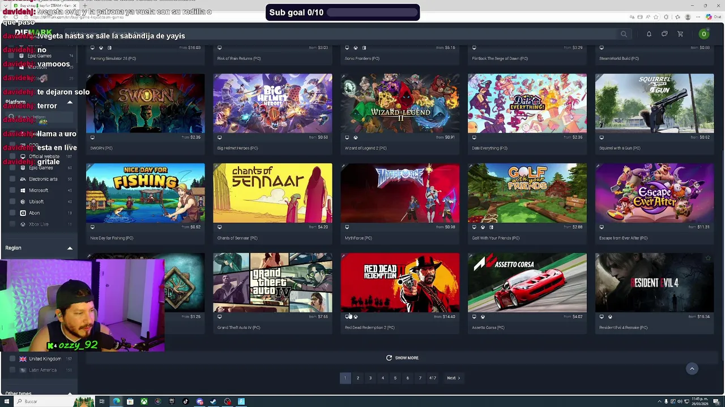Jump to last page 417
Image resolution: width=725 pixels, height=407 pixels.
(433, 378)
